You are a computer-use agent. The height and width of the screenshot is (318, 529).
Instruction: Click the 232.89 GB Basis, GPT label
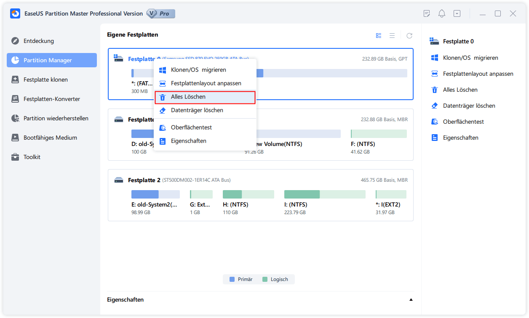tap(385, 59)
